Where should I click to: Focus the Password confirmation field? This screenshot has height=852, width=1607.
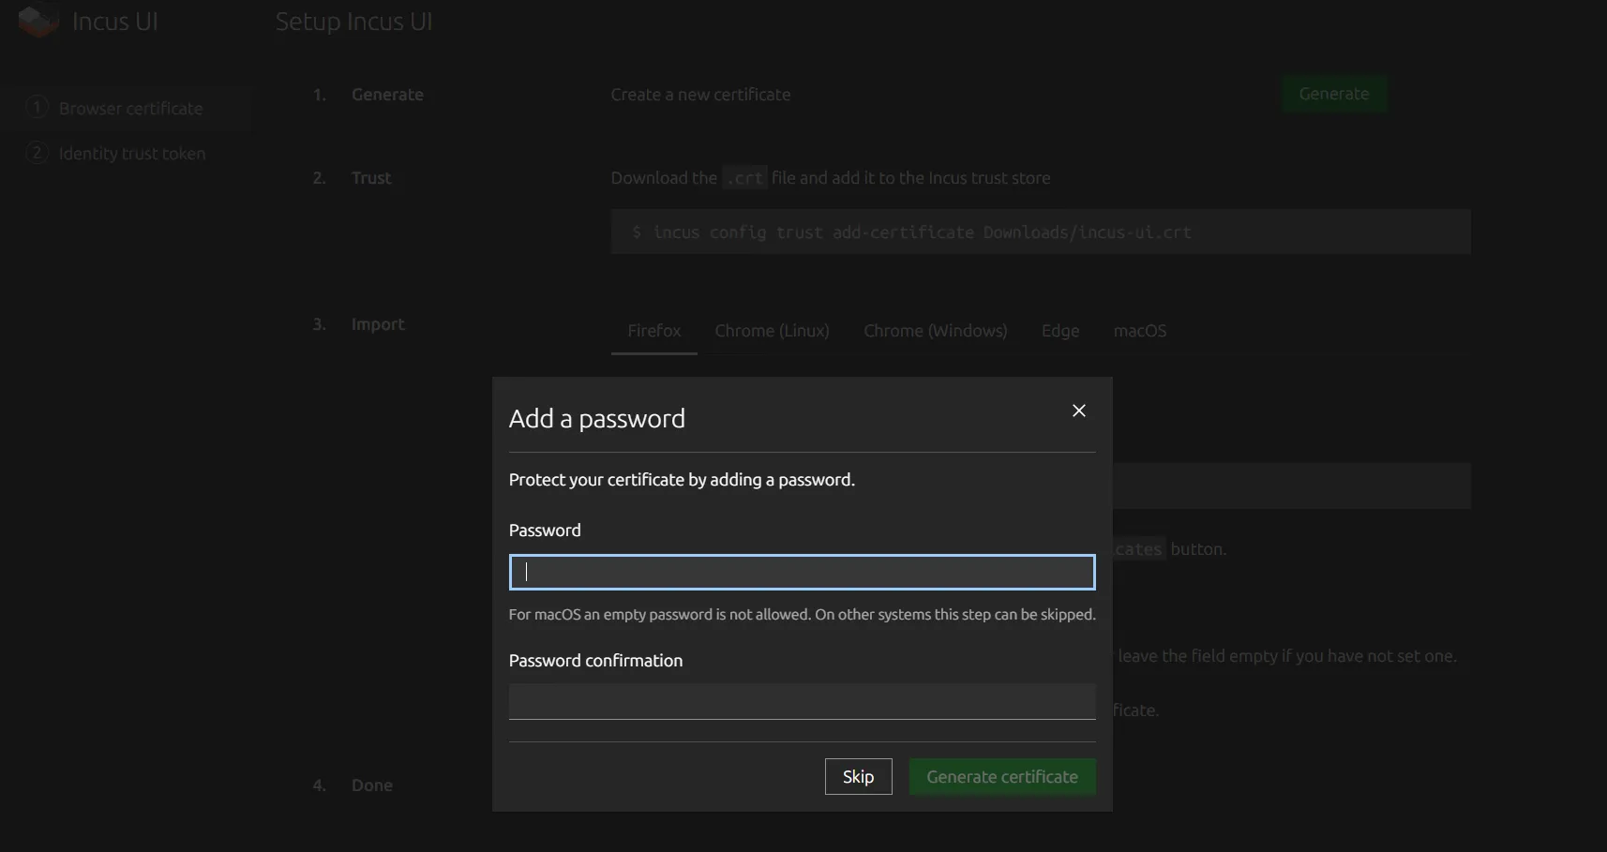tap(802, 701)
